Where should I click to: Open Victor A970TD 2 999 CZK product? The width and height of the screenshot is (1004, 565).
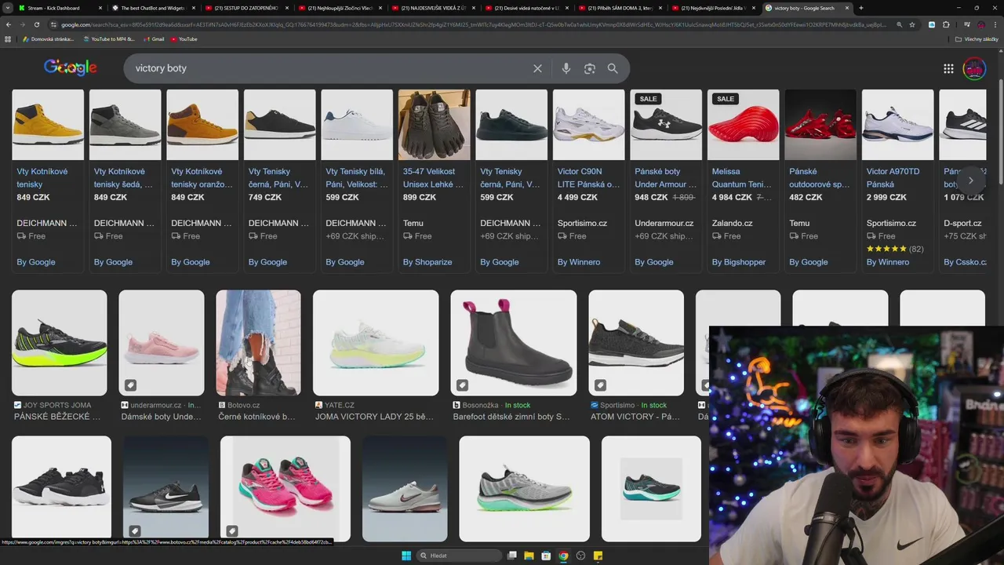pos(897,180)
